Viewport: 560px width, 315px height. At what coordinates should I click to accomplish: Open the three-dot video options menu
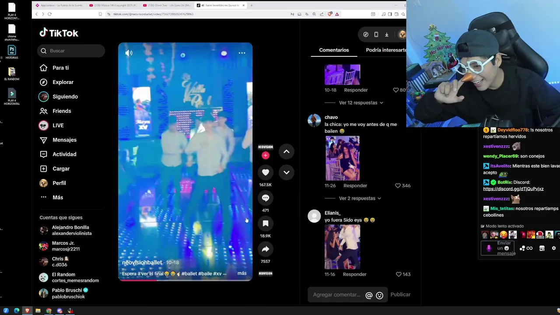pyautogui.click(x=242, y=53)
